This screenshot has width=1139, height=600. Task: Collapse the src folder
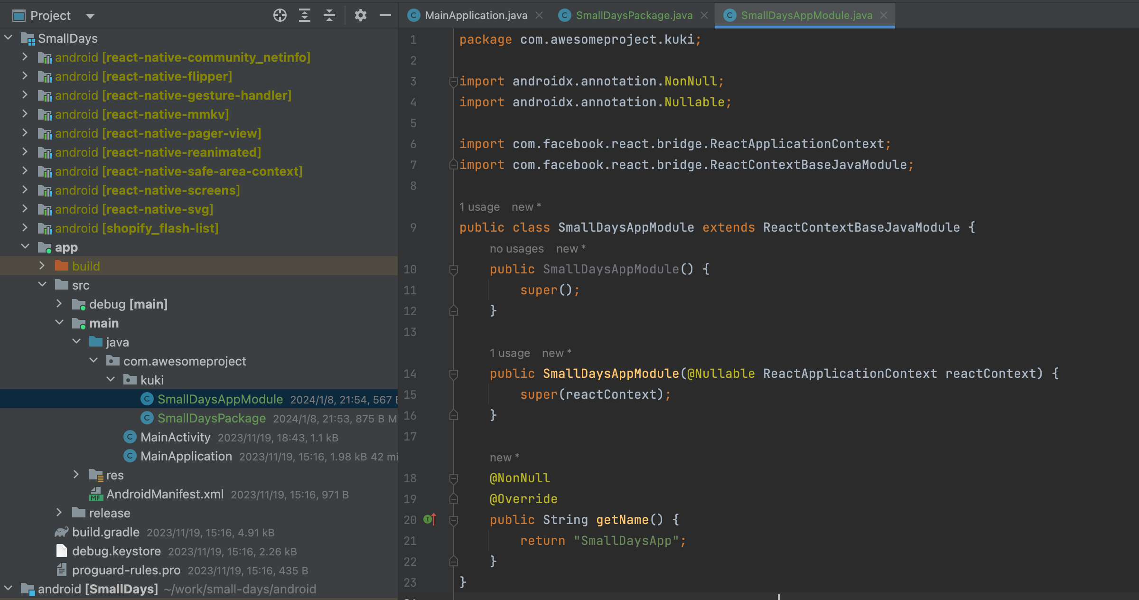pos(42,285)
